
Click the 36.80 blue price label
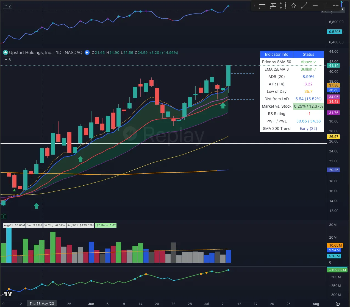pyautogui.click(x=334, y=90)
